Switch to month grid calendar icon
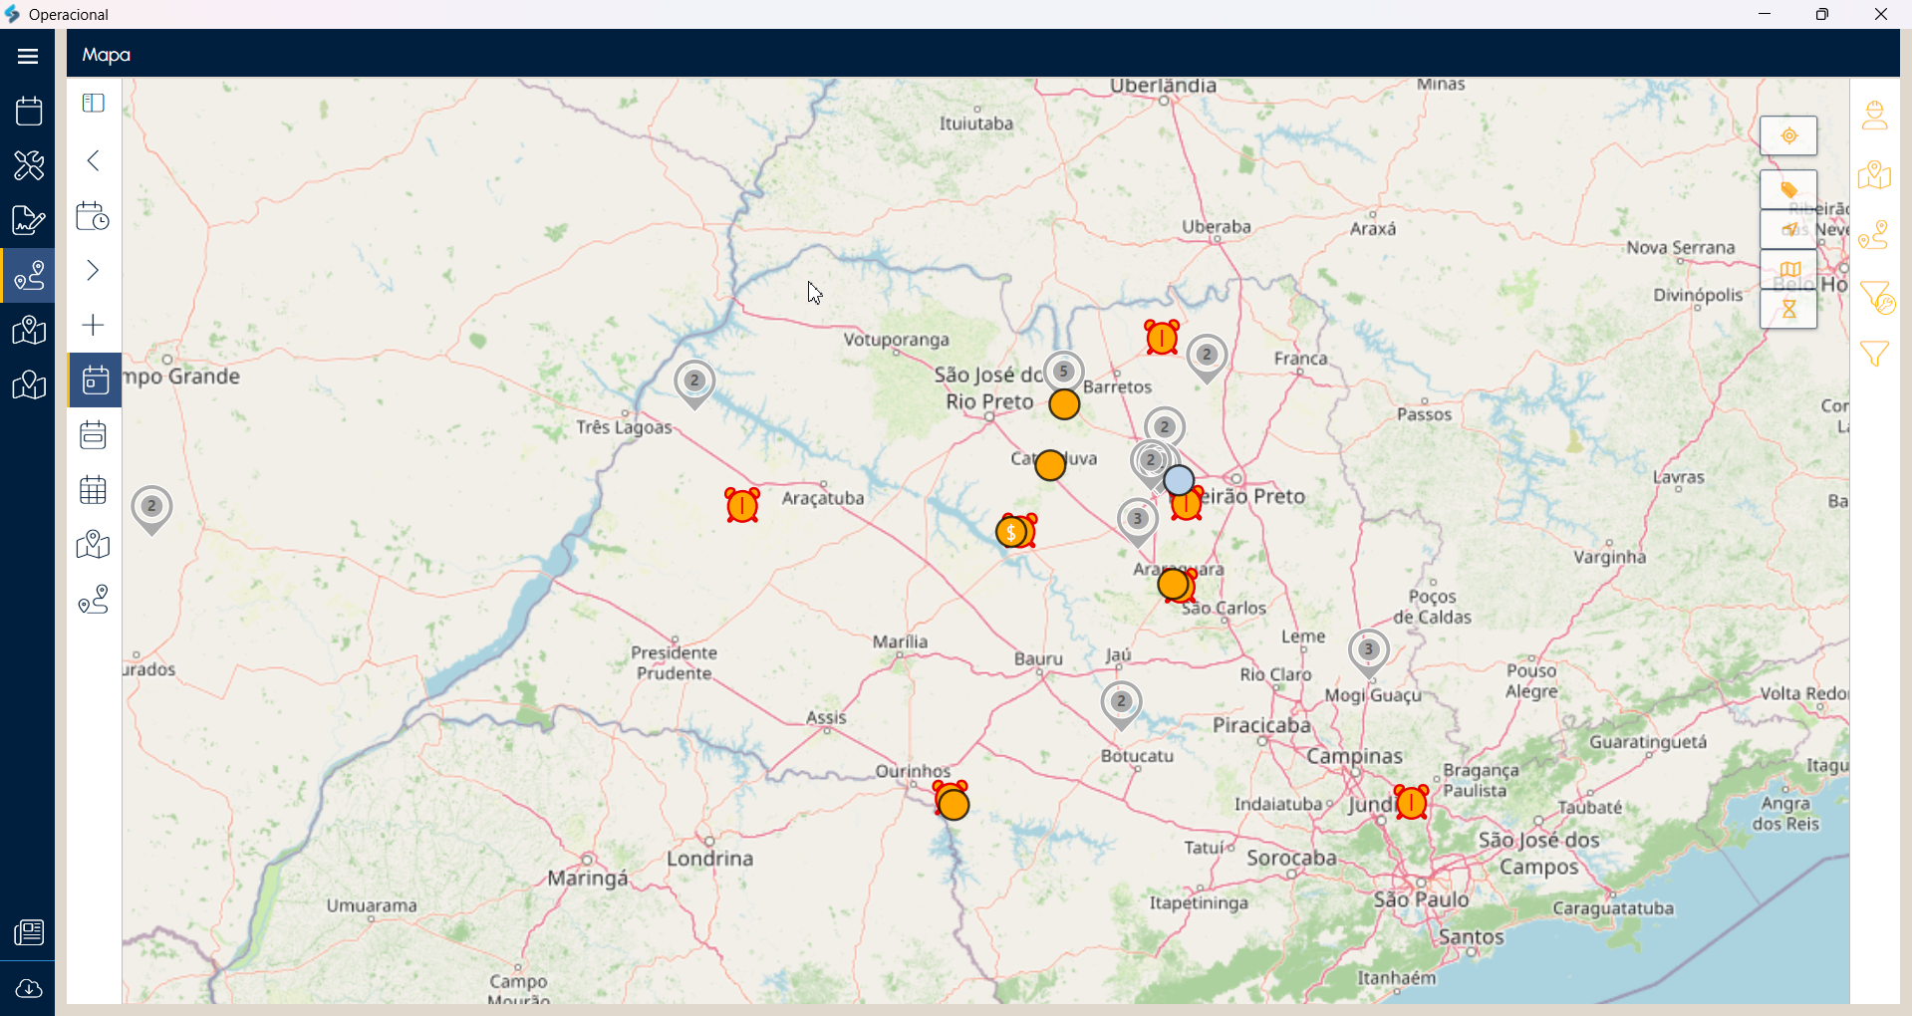 94,489
